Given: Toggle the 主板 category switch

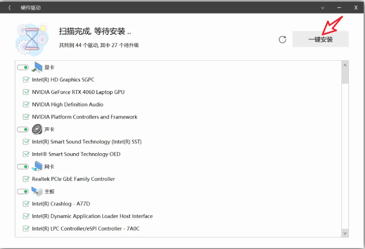Looking at the screenshot, I should tap(23, 191).
